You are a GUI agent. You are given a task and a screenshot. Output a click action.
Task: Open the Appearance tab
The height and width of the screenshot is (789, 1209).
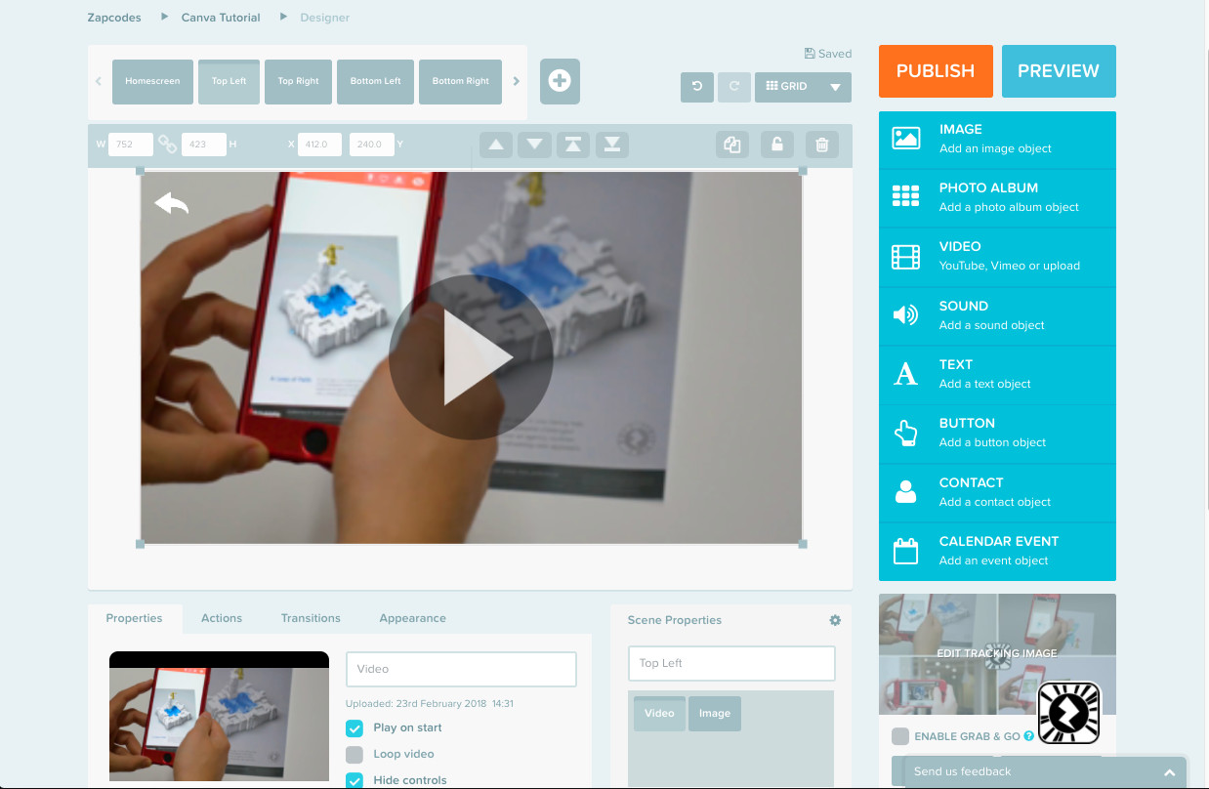pyautogui.click(x=412, y=618)
